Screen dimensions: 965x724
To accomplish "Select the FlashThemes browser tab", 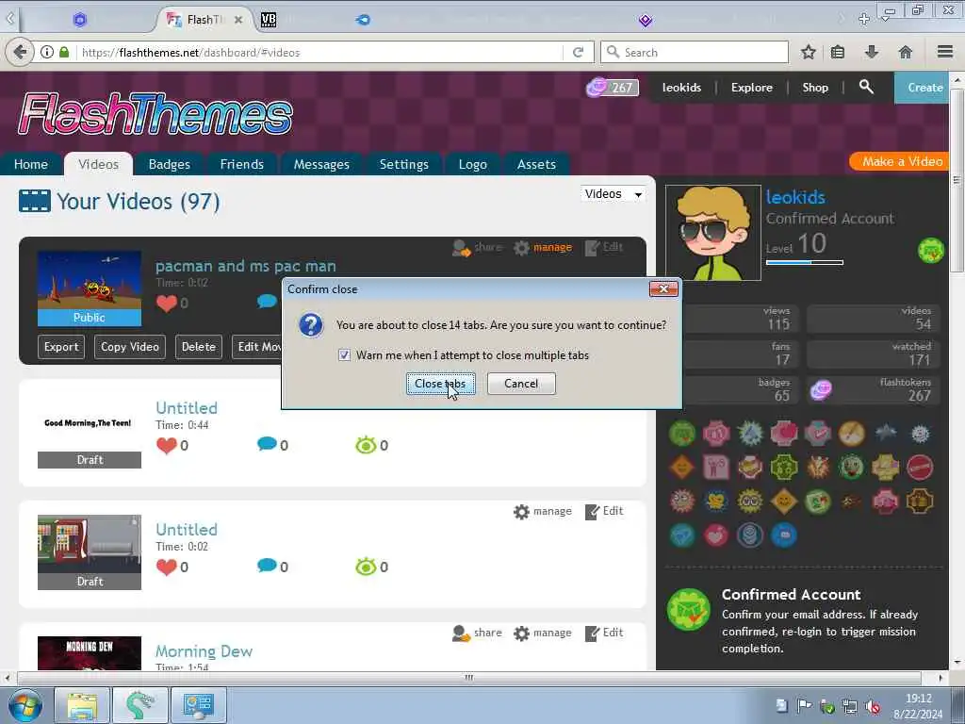I will pyautogui.click(x=204, y=20).
